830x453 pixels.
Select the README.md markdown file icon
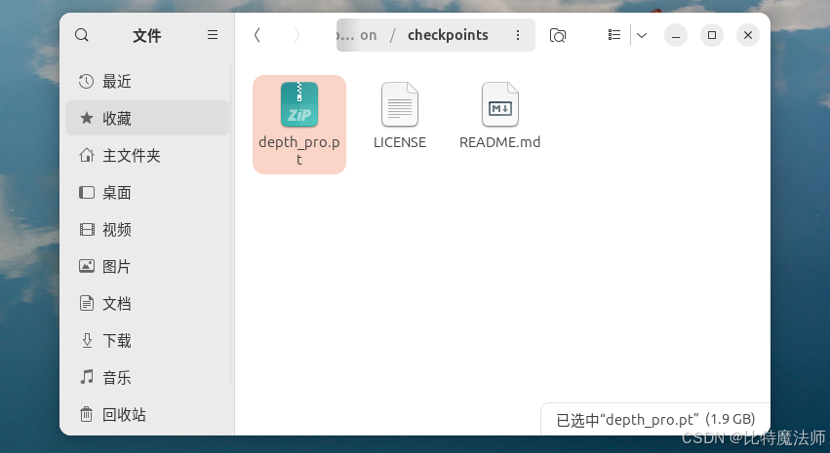(500, 104)
